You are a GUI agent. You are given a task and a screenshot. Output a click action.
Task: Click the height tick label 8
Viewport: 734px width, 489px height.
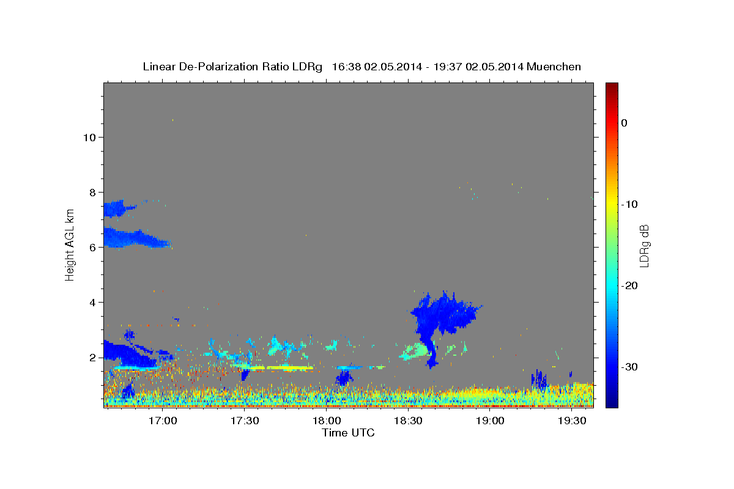click(93, 192)
